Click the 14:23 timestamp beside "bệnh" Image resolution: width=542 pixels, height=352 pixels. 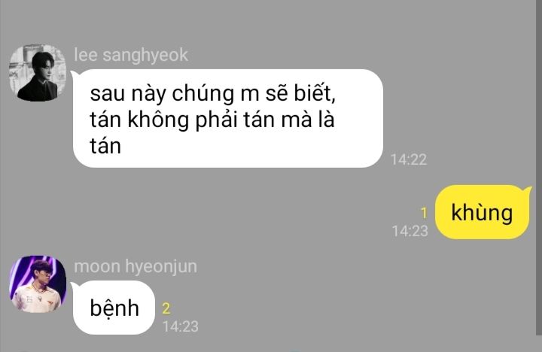[x=181, y=326]
